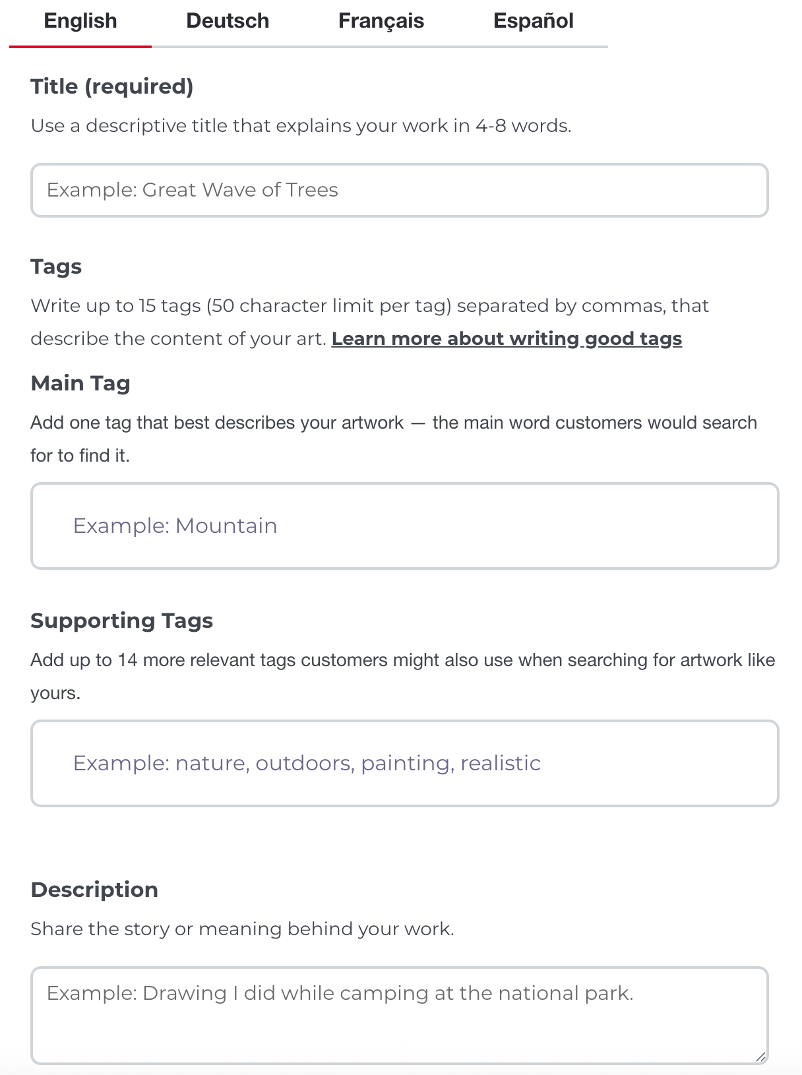Switch to the English language tab
This screenshot has height=1075, width=802.
coord(80,21)
